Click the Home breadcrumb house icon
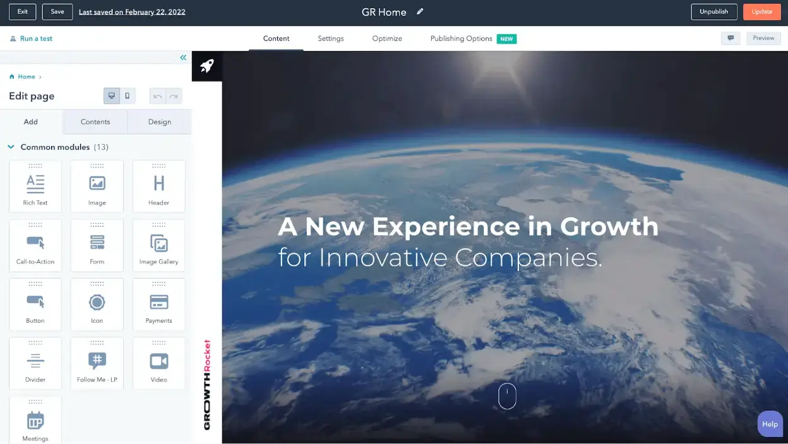Viewport: 788px width, 444px height. click(12, 76)
